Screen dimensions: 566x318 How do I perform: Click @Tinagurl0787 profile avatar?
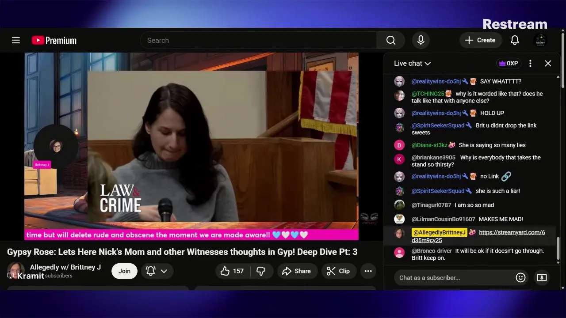point(399,205)
